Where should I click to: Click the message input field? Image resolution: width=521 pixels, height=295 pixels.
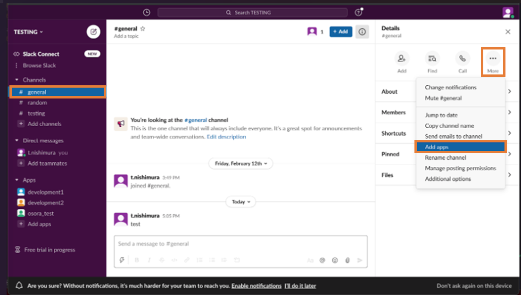point(240,244)
